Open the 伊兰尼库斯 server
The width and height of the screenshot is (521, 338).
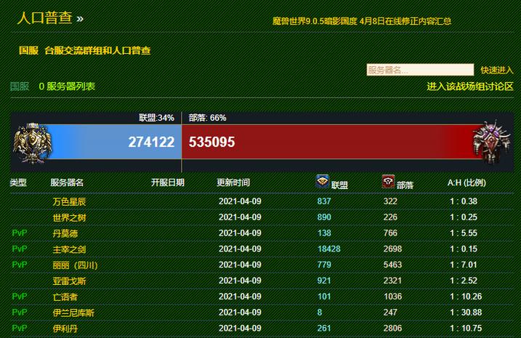(x=73, y=313)
